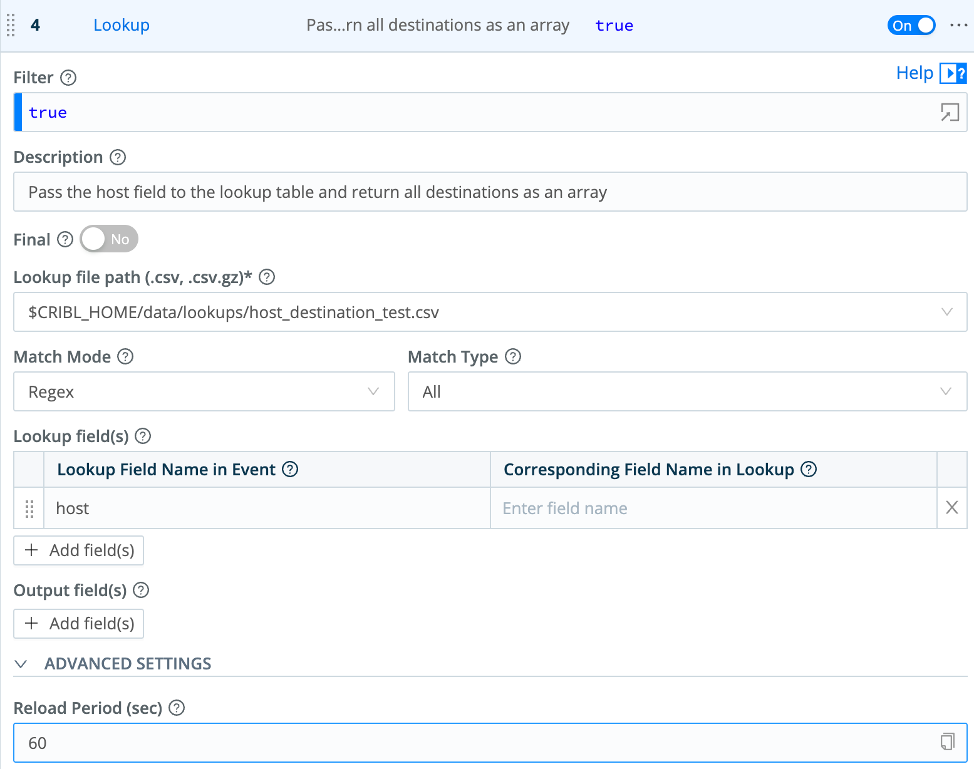Remove the host lookup field row
The height and width of the screenshot is (769, 974).
(x=951, y=508)
